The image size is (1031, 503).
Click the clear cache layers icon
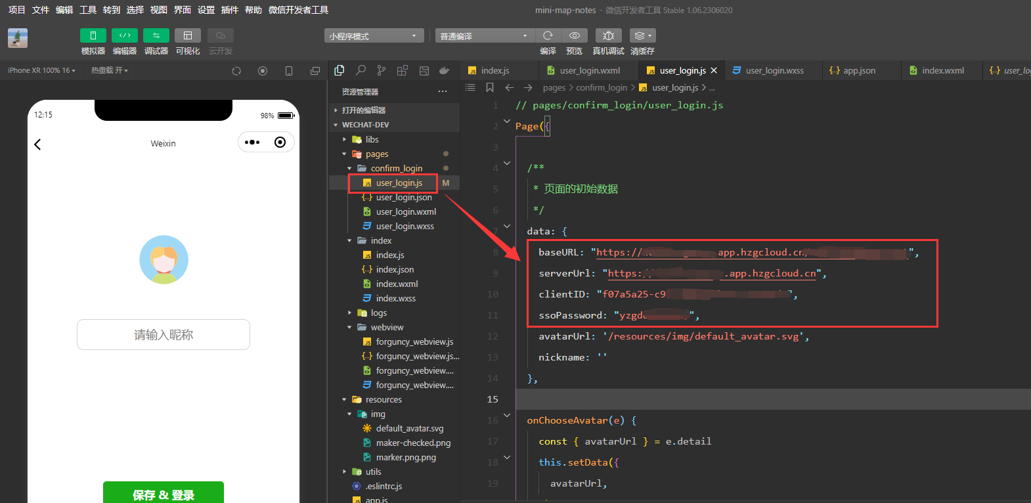click(642, 35)
